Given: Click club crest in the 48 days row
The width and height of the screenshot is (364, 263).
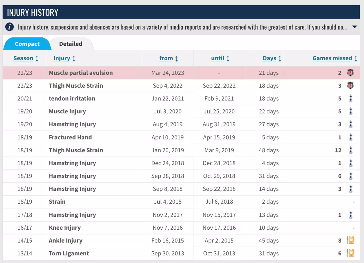Looking at the screenshot, I should click(351, 150).
